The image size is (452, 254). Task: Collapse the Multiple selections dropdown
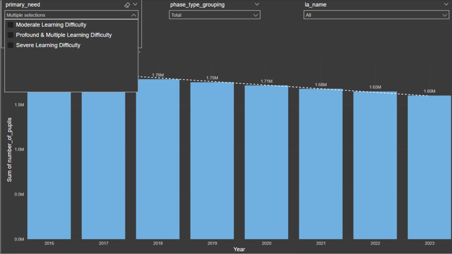point(134,15)
